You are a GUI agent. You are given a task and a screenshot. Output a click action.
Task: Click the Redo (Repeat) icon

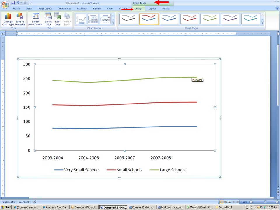point(25,3)
